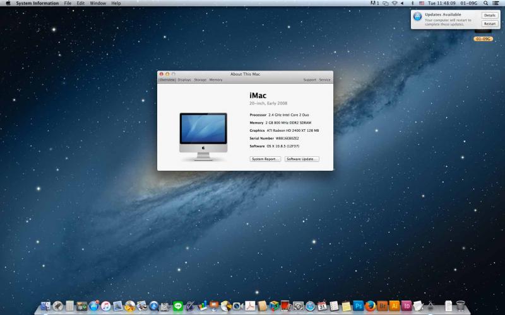This screenshot has width=505, height=315.
Task: Open Reminders checklist icon in dock
Action: [334, 306]
